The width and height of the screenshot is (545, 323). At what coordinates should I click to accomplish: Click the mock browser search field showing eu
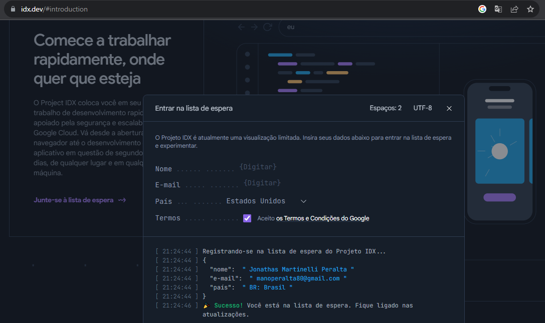click(412, 27)
